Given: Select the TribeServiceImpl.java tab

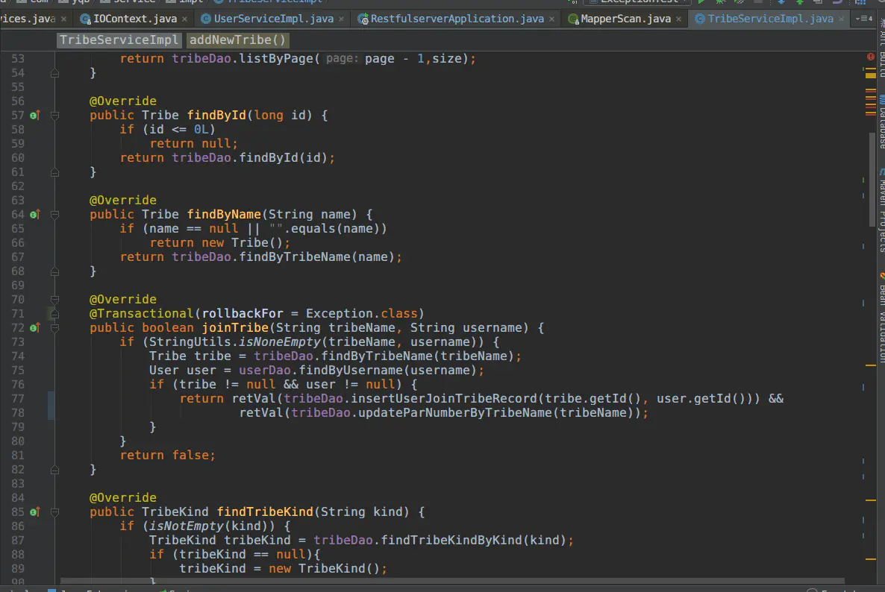Looking at the screenshot, I should [x=770, y=19].
